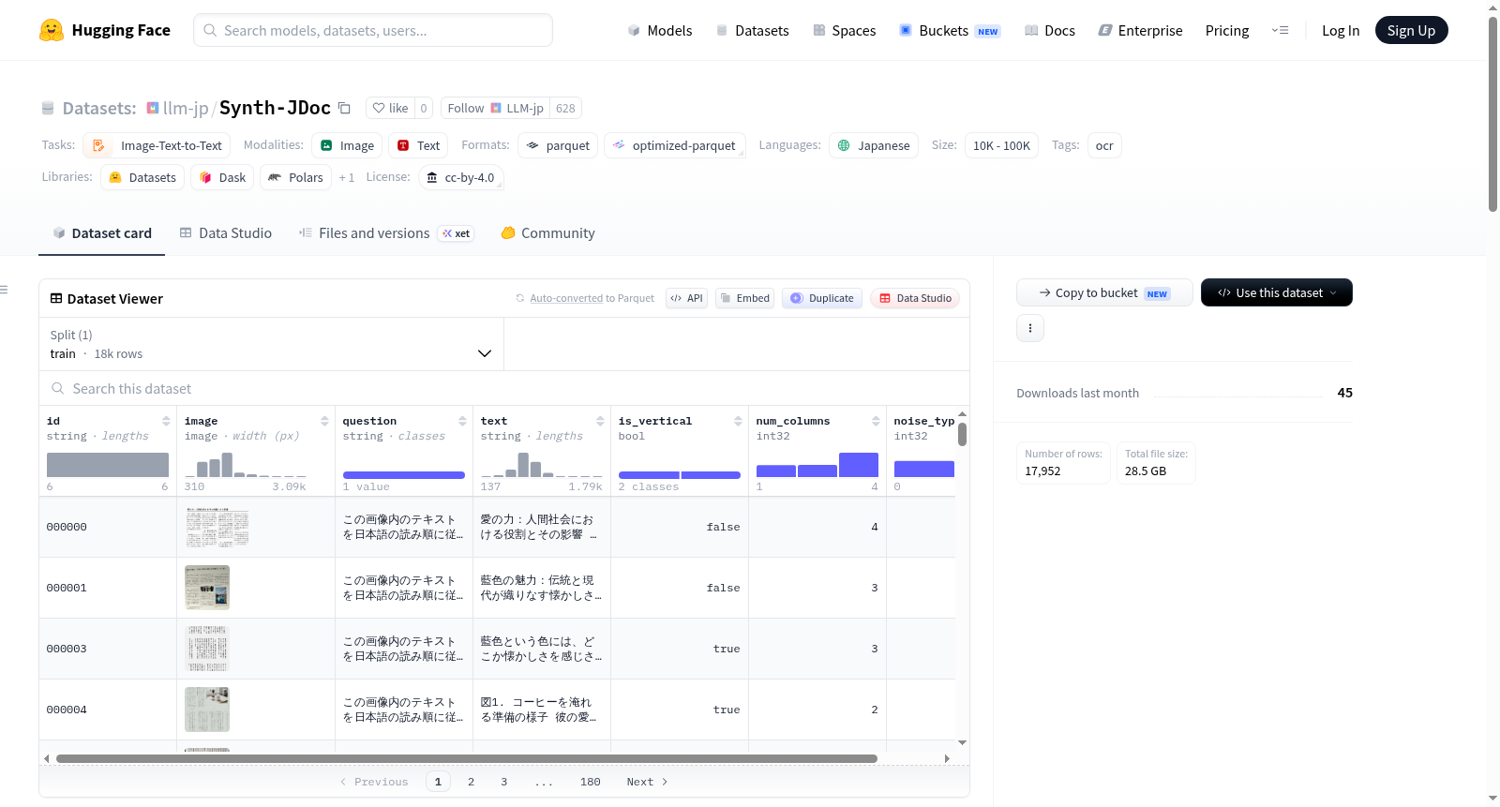Open Data Studio from viewer header
The height and width of the screenshot is (807, 1500).
click(x=915, y=298)
